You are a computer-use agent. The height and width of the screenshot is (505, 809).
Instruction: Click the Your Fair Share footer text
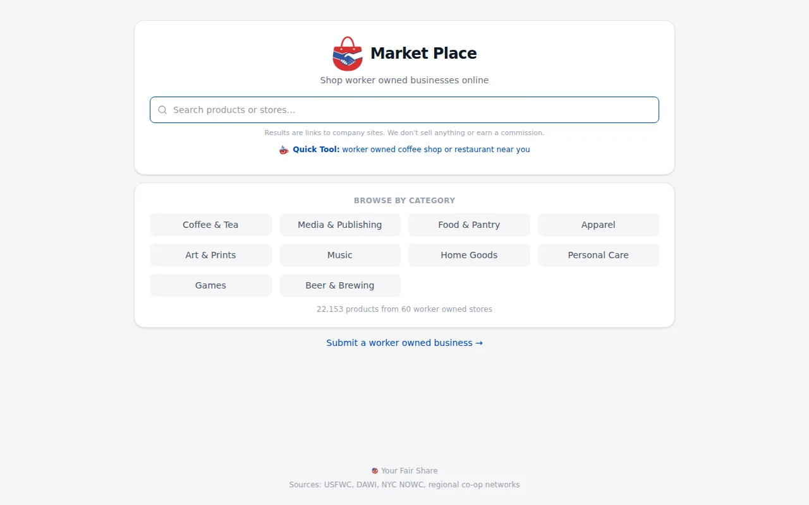coord(409,471)
